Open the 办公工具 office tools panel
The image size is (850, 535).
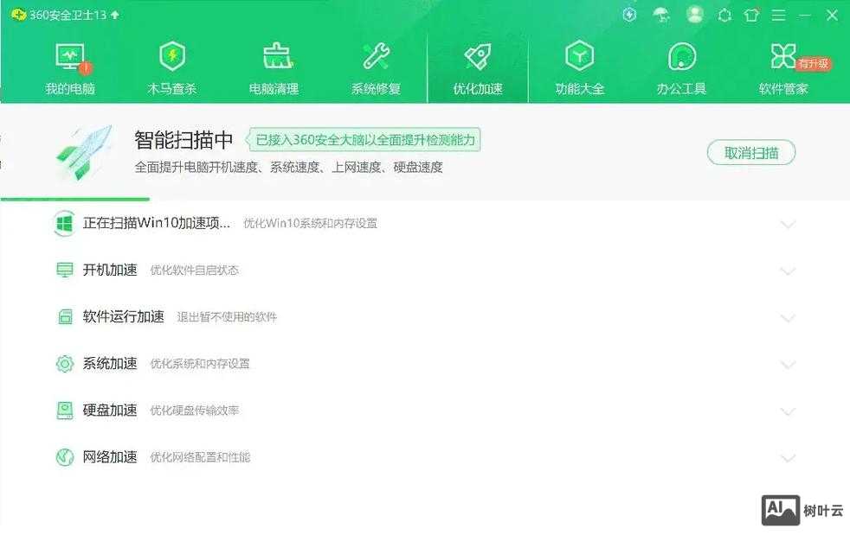click(x=681, y=65)
